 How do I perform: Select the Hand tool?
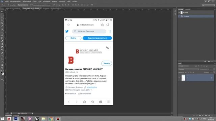point(2,65)
